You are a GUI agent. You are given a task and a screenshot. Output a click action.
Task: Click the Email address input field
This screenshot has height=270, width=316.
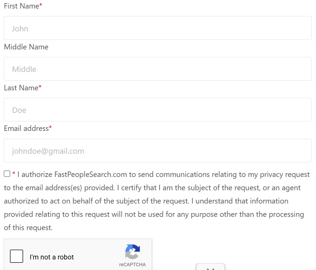click(157, 151)
